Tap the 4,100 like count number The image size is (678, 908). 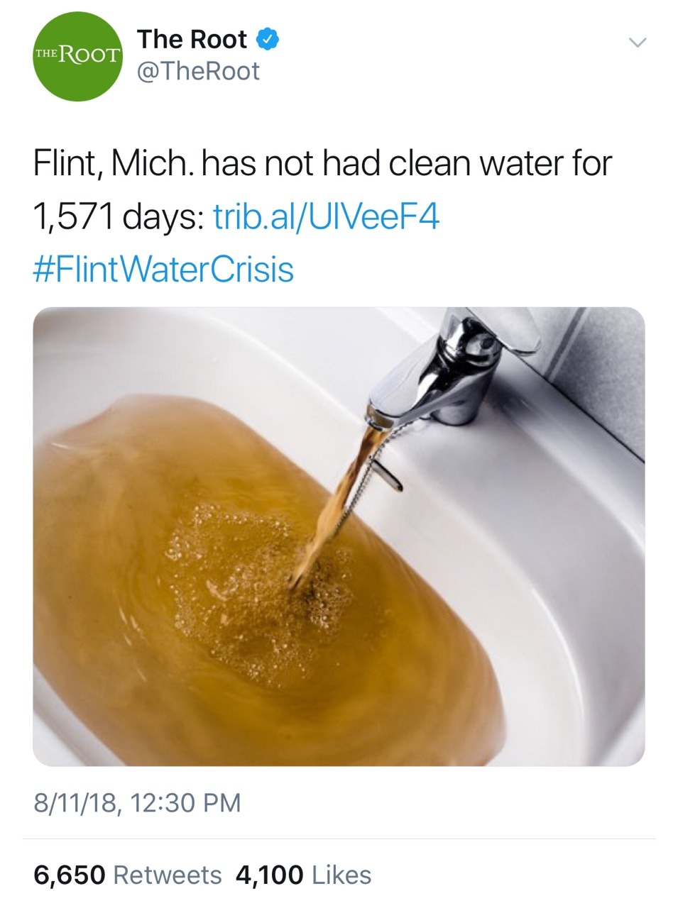click(270, 875)
